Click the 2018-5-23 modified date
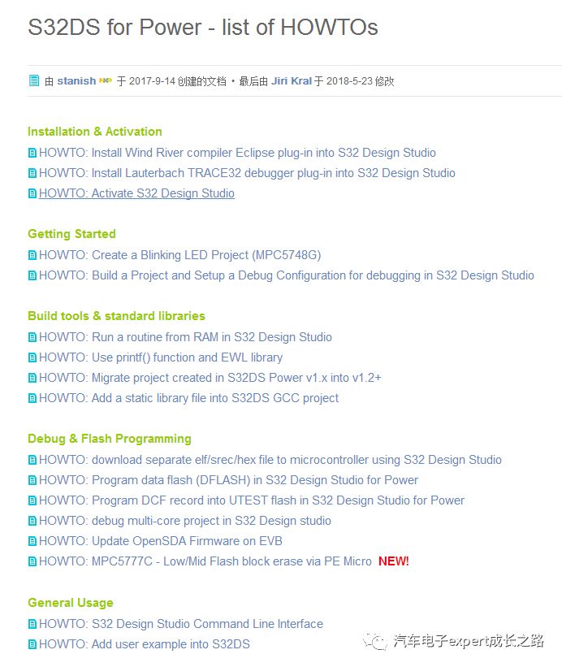Image resolution: width=562 pixels, height=667 pixels. point(349,80)
